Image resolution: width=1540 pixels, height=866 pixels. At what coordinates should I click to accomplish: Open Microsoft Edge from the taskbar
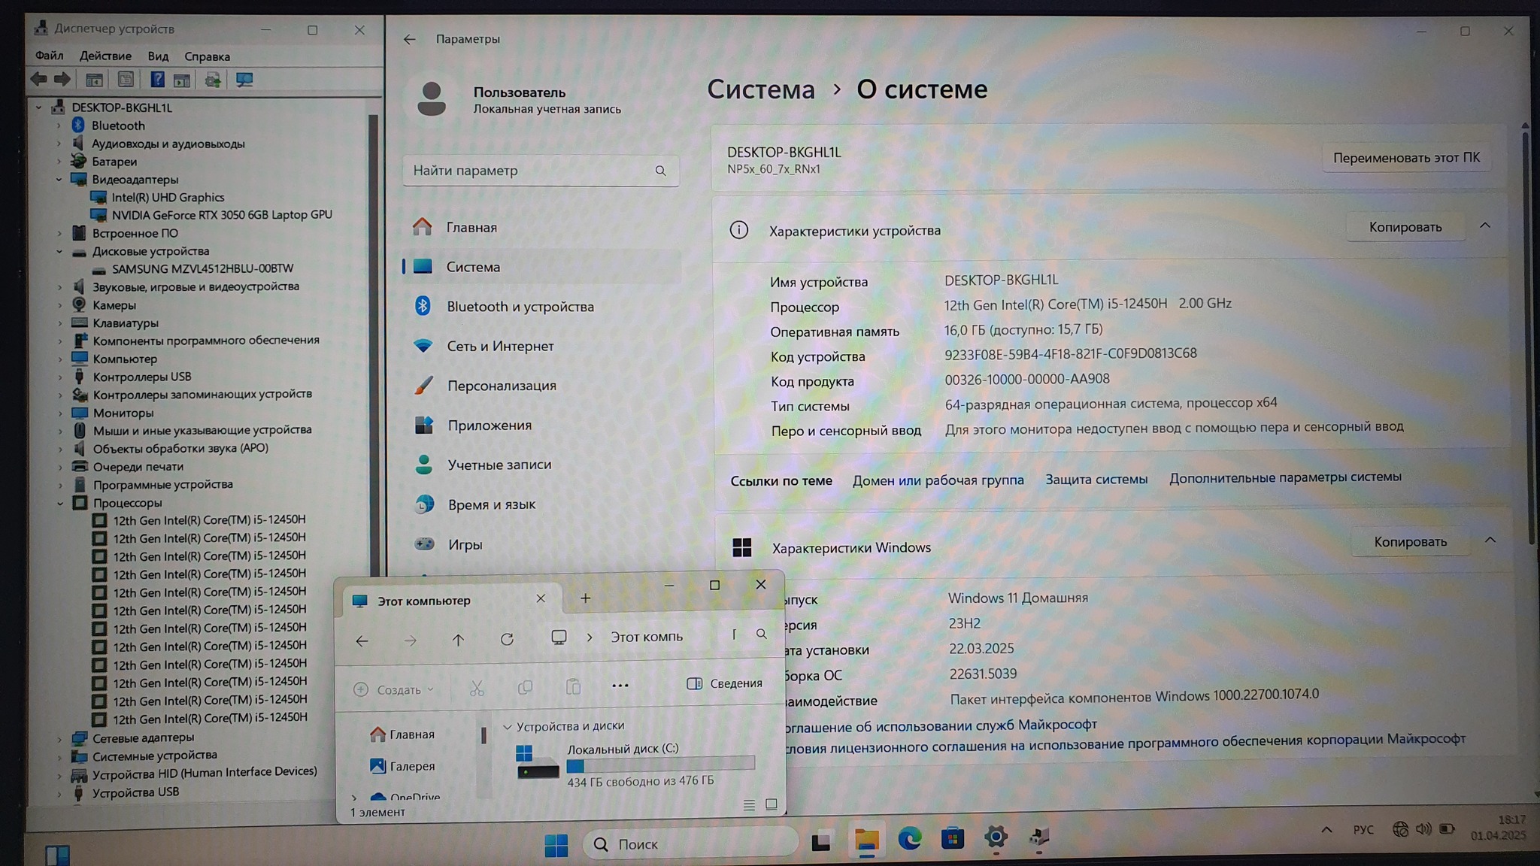909,838
